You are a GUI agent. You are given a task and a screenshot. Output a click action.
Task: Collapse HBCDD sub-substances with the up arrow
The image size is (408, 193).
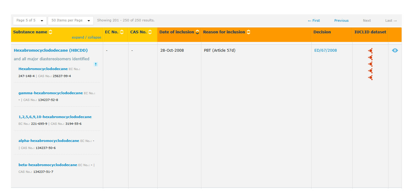click(x=96, y=64)
